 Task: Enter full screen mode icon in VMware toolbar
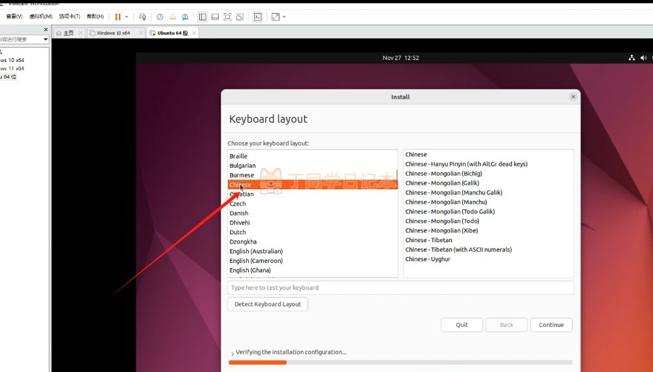[x=227, y=17]
